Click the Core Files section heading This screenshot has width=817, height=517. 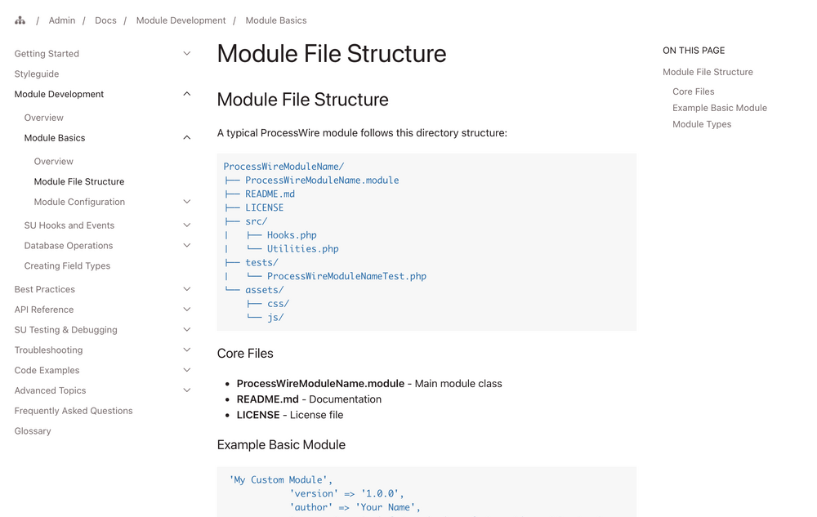[x=245, y=354]
